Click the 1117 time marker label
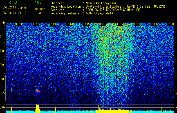The image size is (177, 113). pyautogui.click(x=120, y=24)
